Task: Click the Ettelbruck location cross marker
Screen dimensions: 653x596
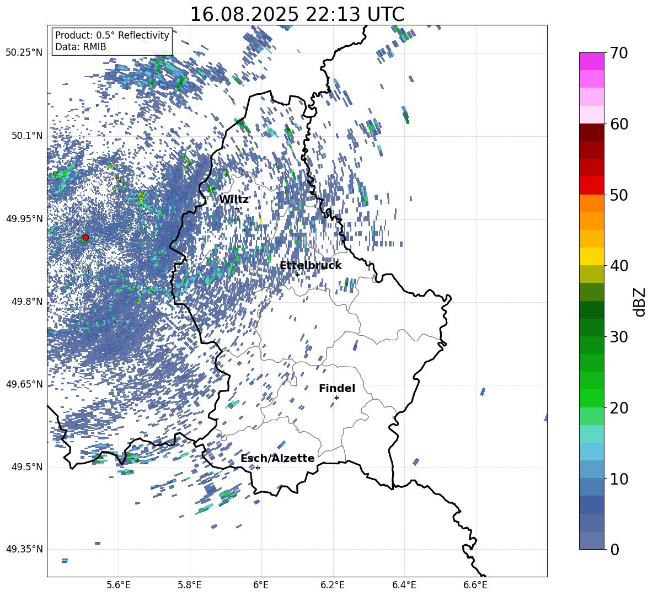Action: pyautogui.click(x=297, y=275)
